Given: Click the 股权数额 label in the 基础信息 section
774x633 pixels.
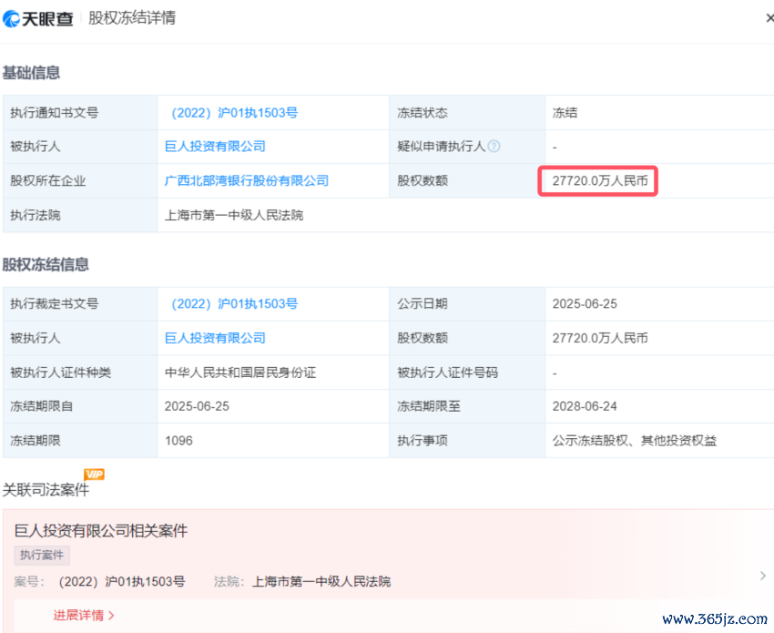Looking at the screenshot, I should [423, 180].
